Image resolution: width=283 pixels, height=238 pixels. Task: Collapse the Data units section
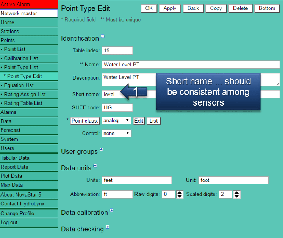(x=95, y=166)
